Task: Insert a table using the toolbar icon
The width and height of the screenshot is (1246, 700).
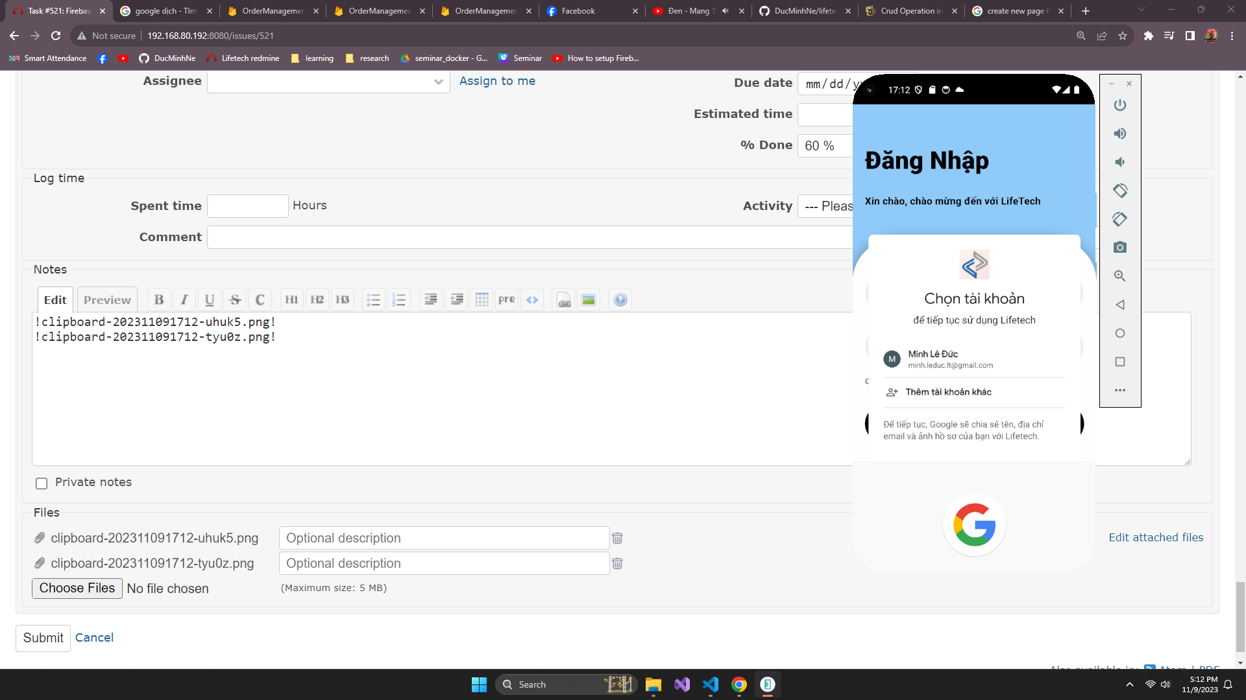Action: click(x=482, y=299)
